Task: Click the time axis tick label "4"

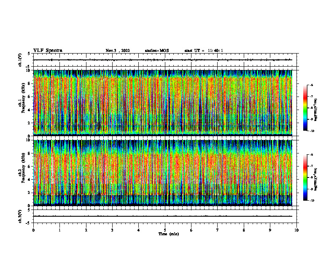Action: point(139,230)
